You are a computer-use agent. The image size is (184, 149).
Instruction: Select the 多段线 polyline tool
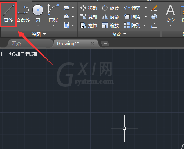click(23, 14)
